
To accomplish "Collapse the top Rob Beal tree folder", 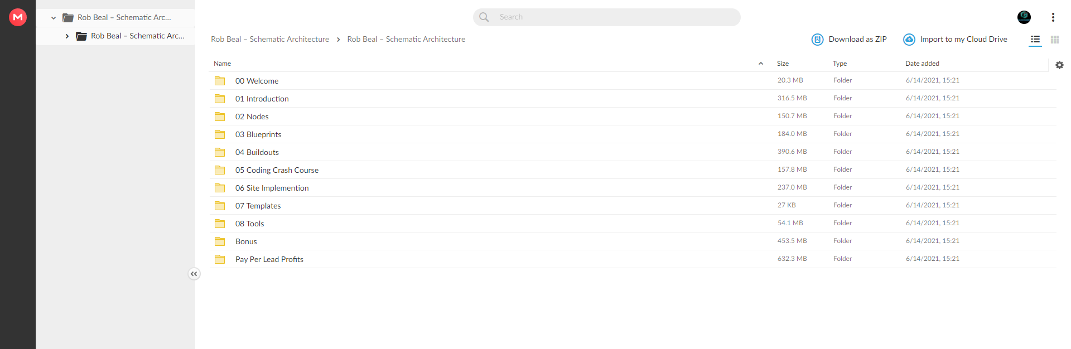I will point(54,18).
